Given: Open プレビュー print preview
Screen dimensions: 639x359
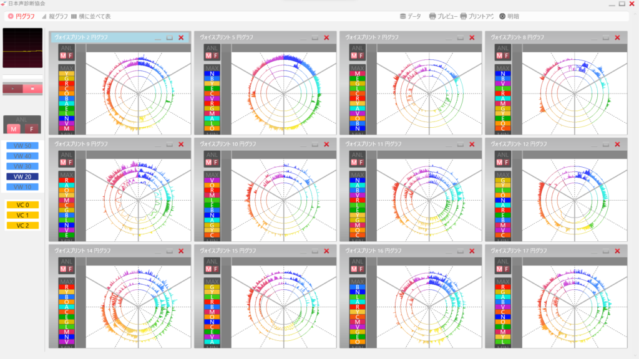Looking at the screenshot, I should (444, 16).
